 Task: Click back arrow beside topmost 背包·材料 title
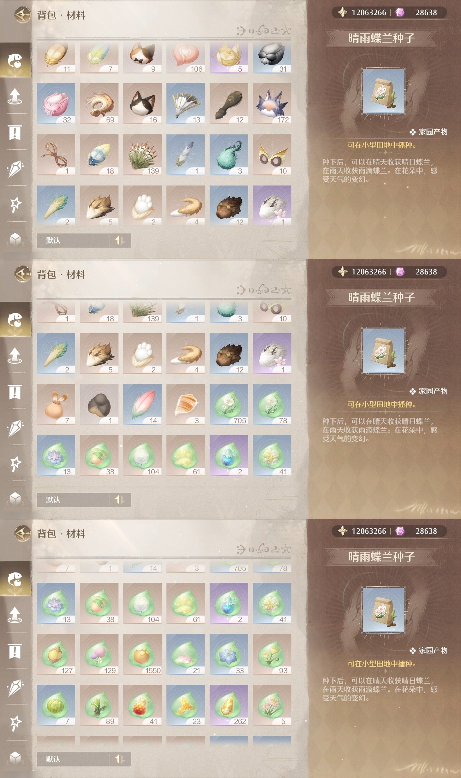click(x=23, y=15)
